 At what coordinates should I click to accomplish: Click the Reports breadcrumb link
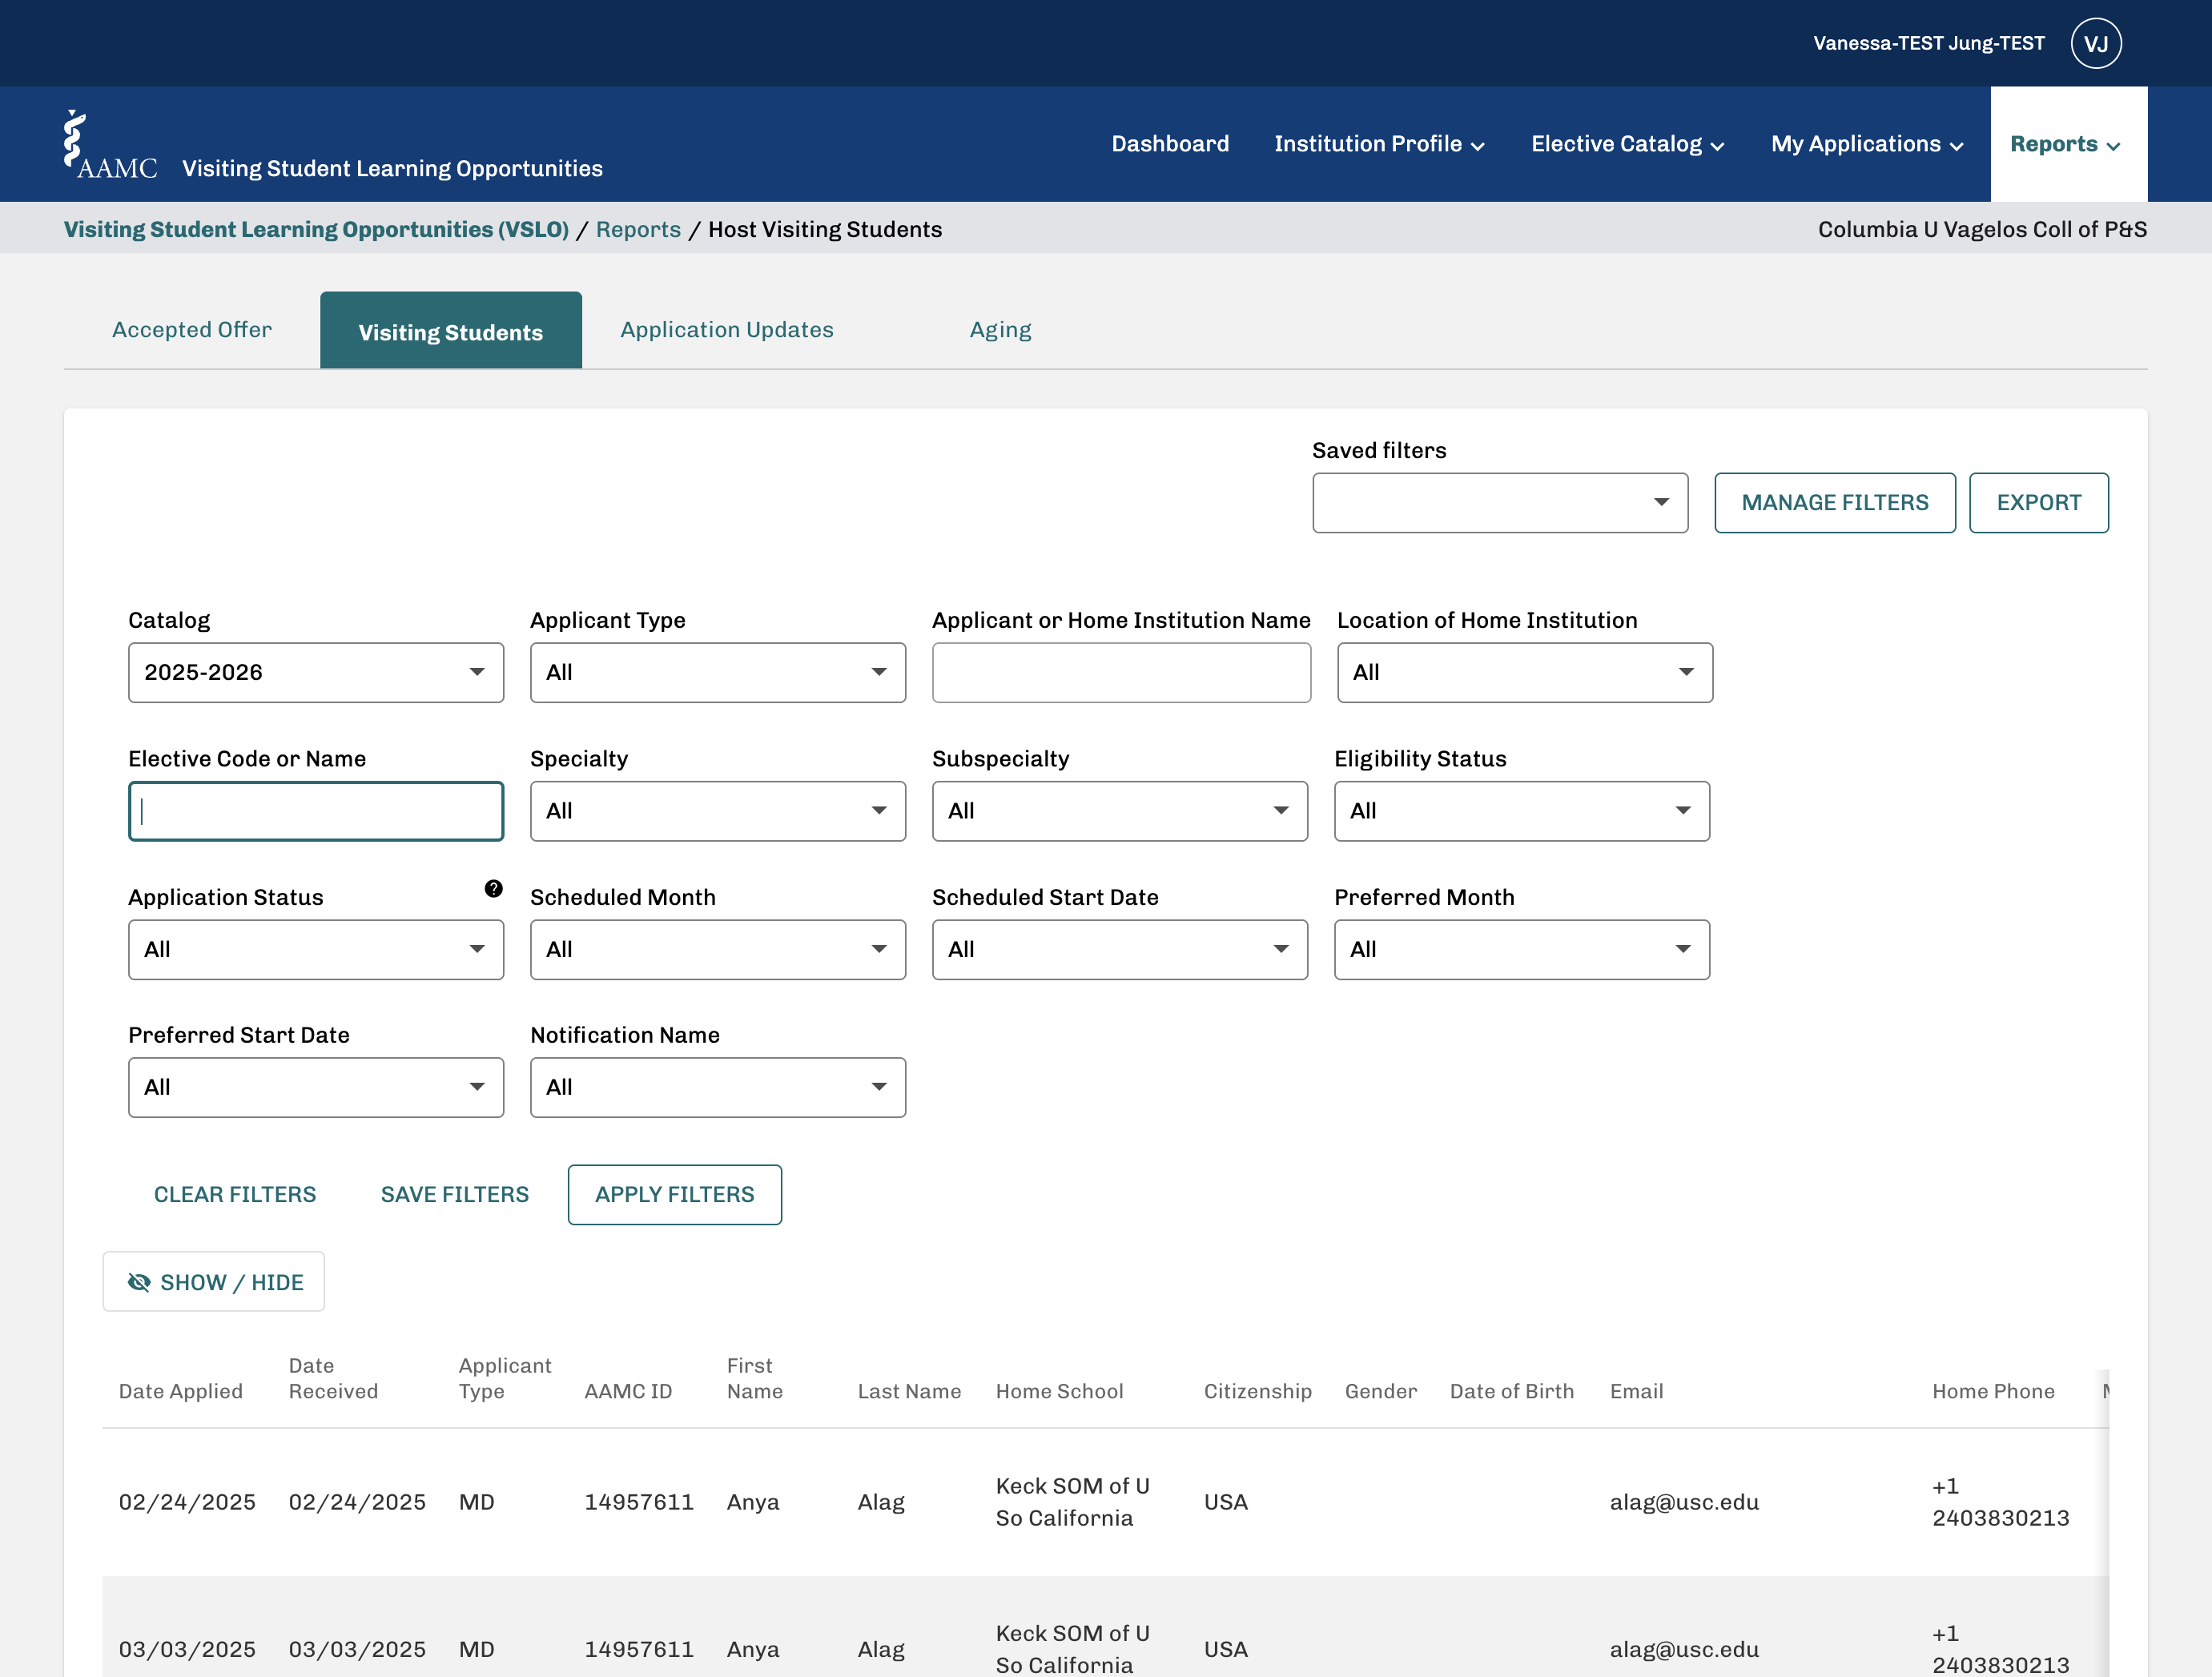click(638, 229)
